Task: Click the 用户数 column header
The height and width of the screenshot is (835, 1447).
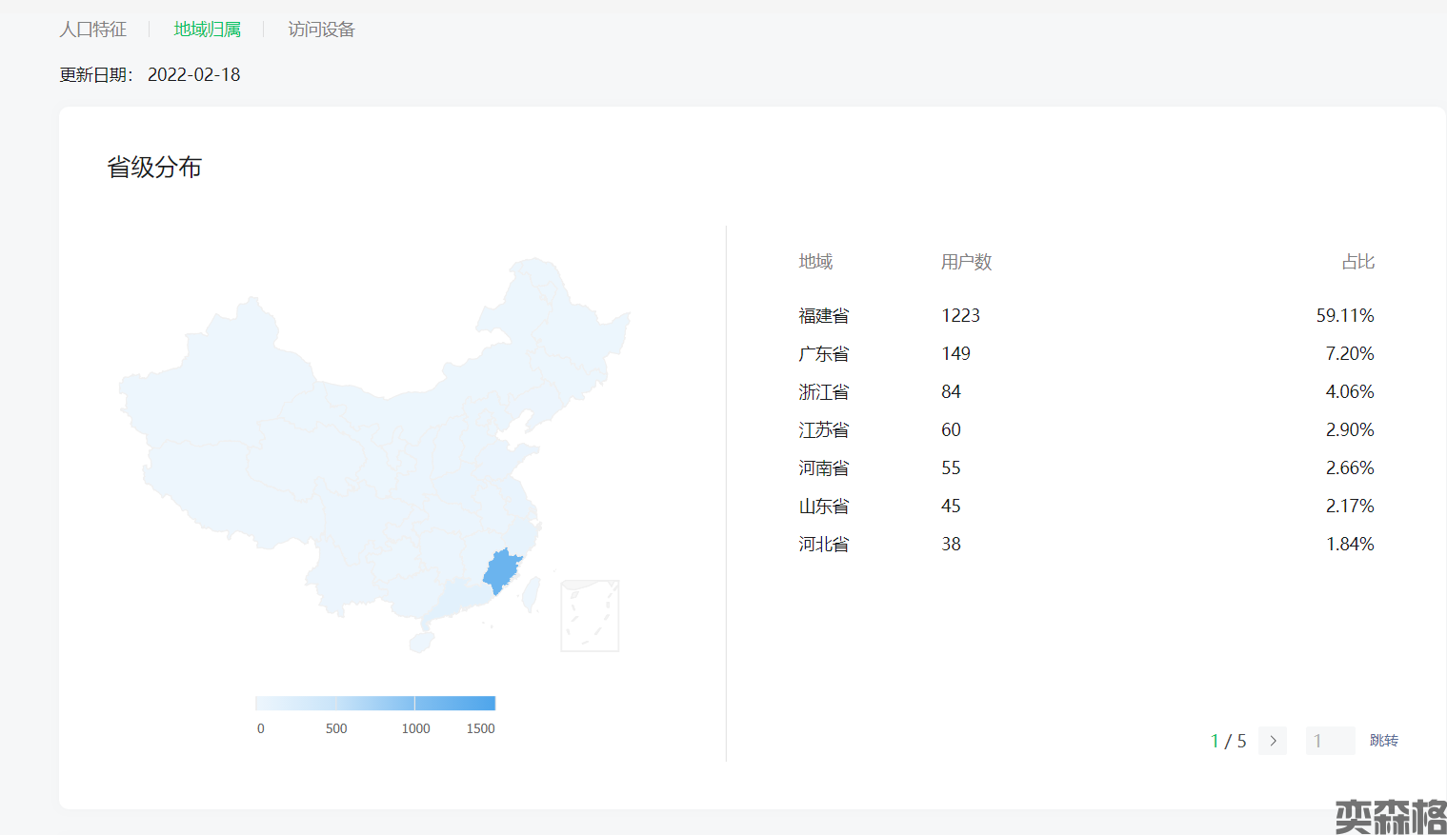Action: point(966,262)
